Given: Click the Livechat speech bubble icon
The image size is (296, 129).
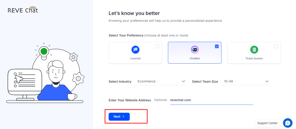Looking at the screenshot, I should pos(135,50).
